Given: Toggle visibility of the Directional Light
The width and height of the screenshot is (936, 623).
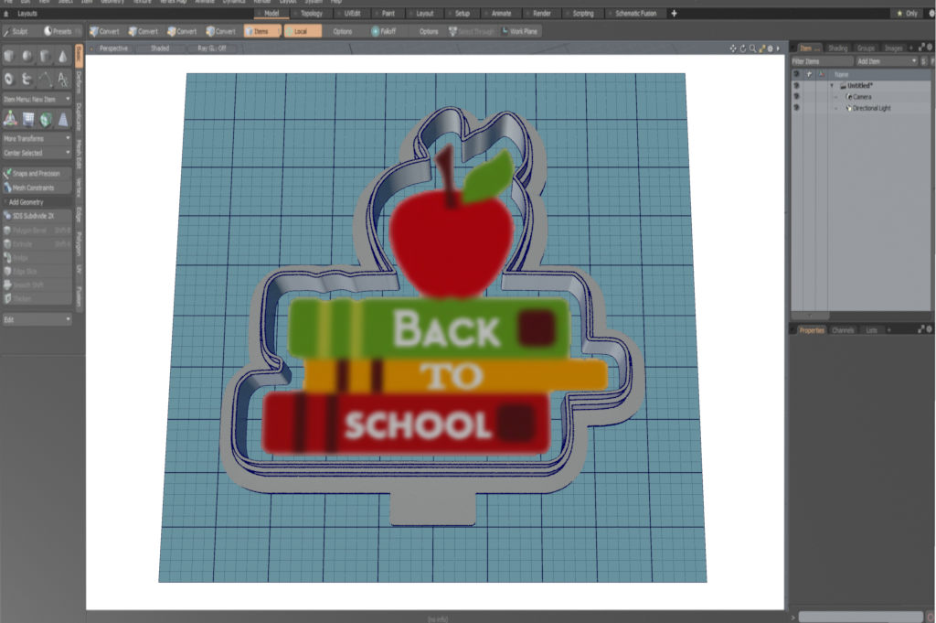Looking at the screenshot, I should [x=796, y=108].
